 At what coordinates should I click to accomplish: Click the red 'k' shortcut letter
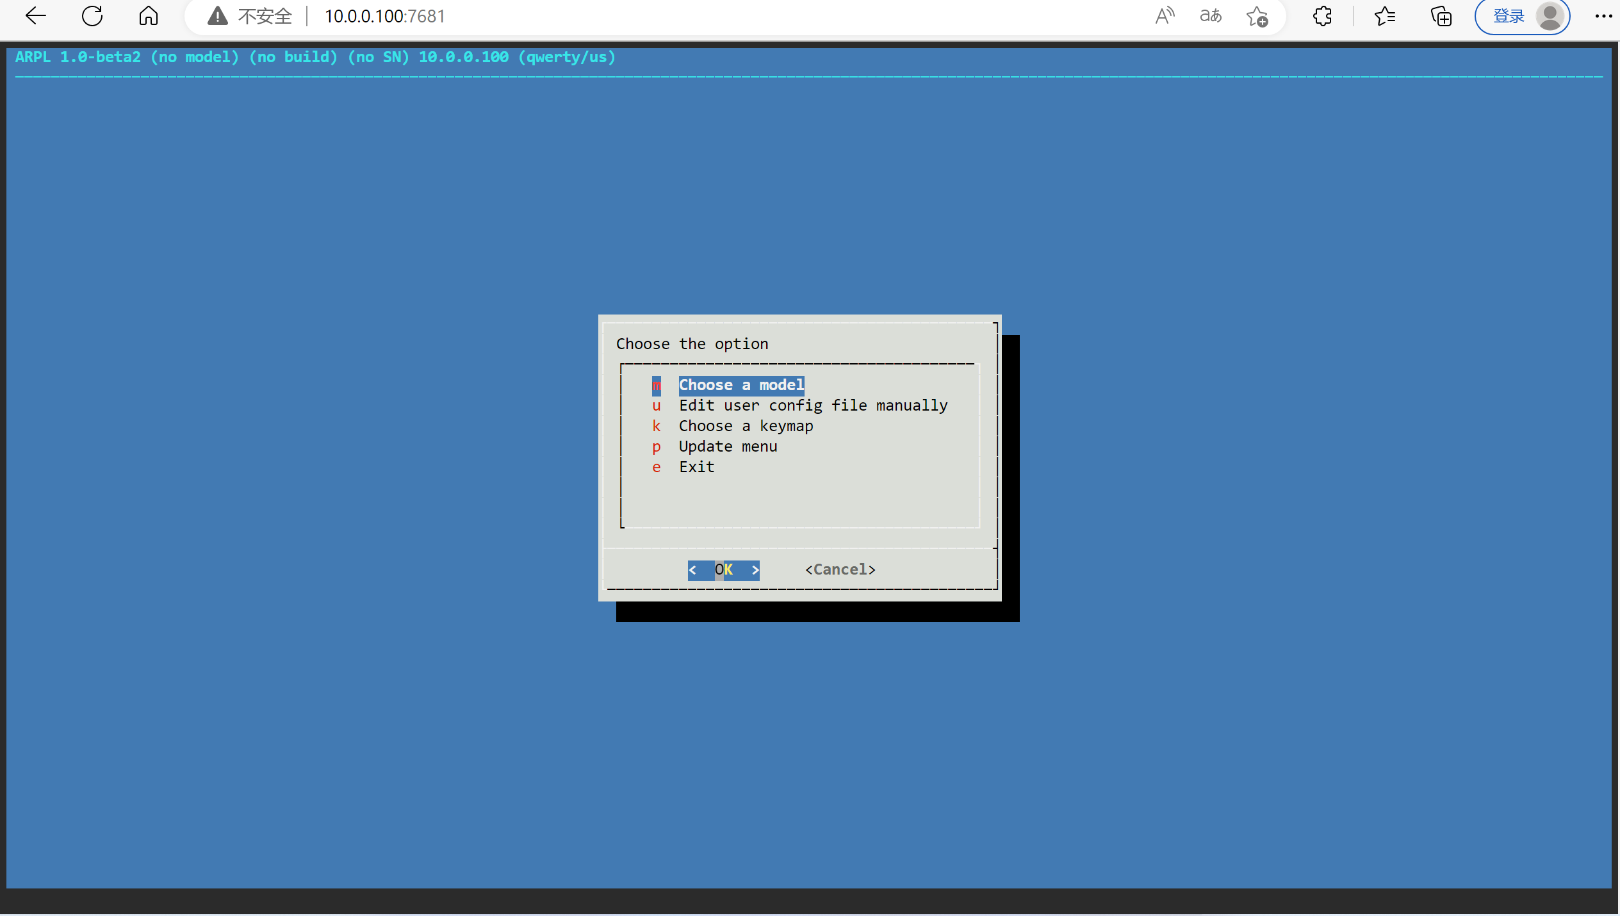[x=656, y=426]
